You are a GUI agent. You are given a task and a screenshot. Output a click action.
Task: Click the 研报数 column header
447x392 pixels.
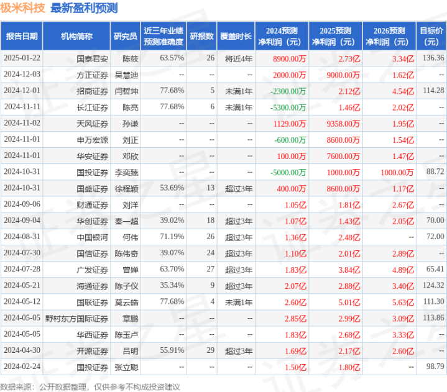point(202,36)
